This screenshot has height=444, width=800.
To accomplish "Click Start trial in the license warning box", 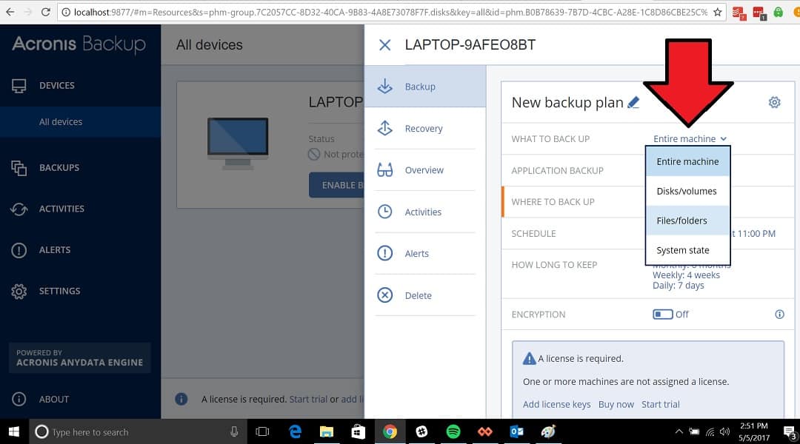I will pos(660,404).
